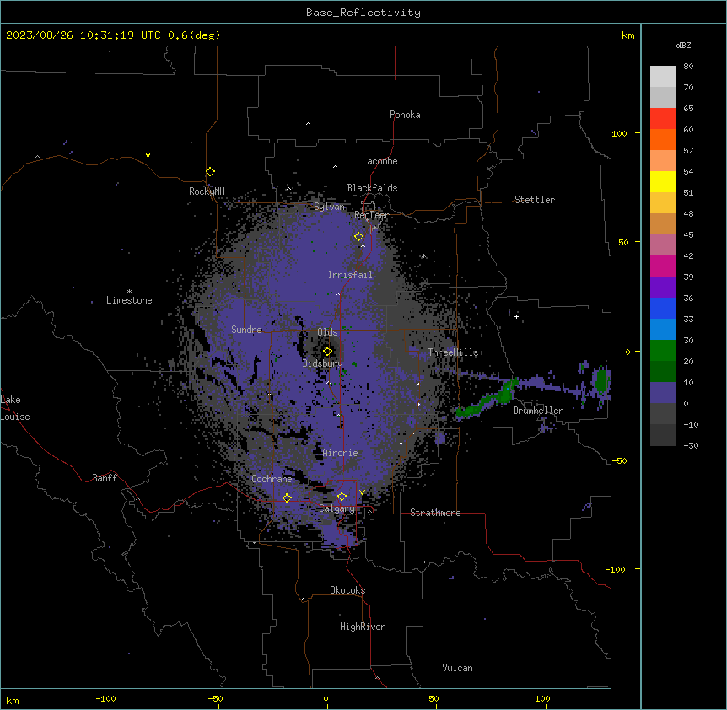727x710 pixels.
Task: Select the radar site marker between Olds and Didsbury
Action: (327, 352)
